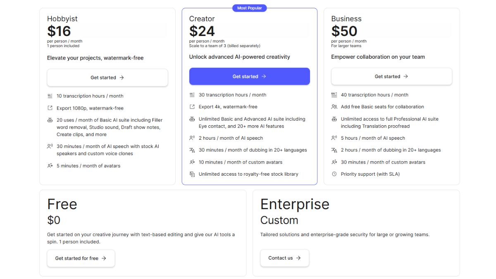Click export icon beside Export 4k
The width and height of the screenshot is (496, 279).
[192, 107]
